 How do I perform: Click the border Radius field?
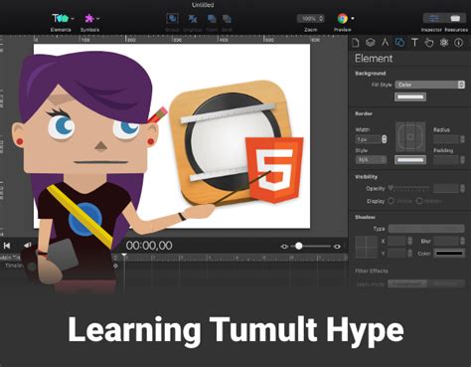[446, 139]
